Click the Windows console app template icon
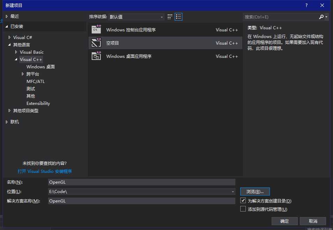Image resolution: width=333 pixels, height=230 pixels. pos(97,29)
